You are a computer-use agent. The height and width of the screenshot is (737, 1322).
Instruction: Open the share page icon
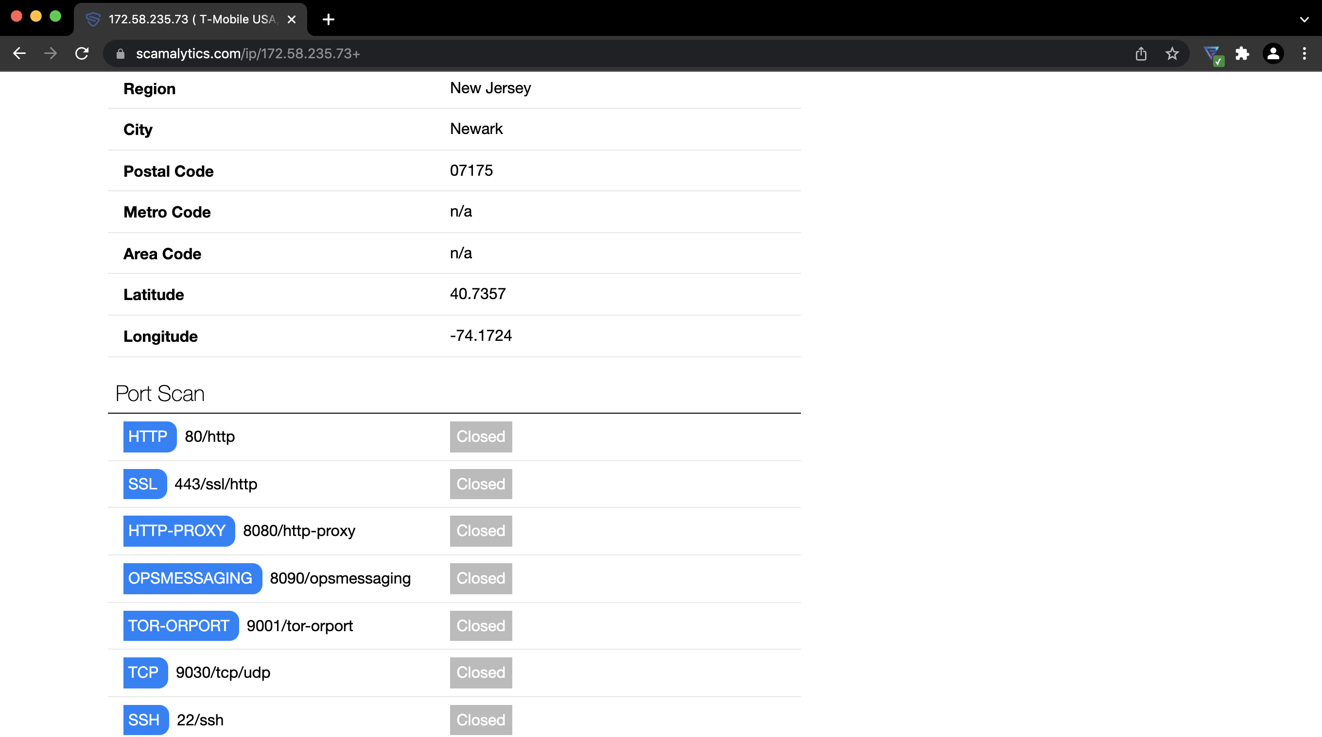(x=1141, y=53)
